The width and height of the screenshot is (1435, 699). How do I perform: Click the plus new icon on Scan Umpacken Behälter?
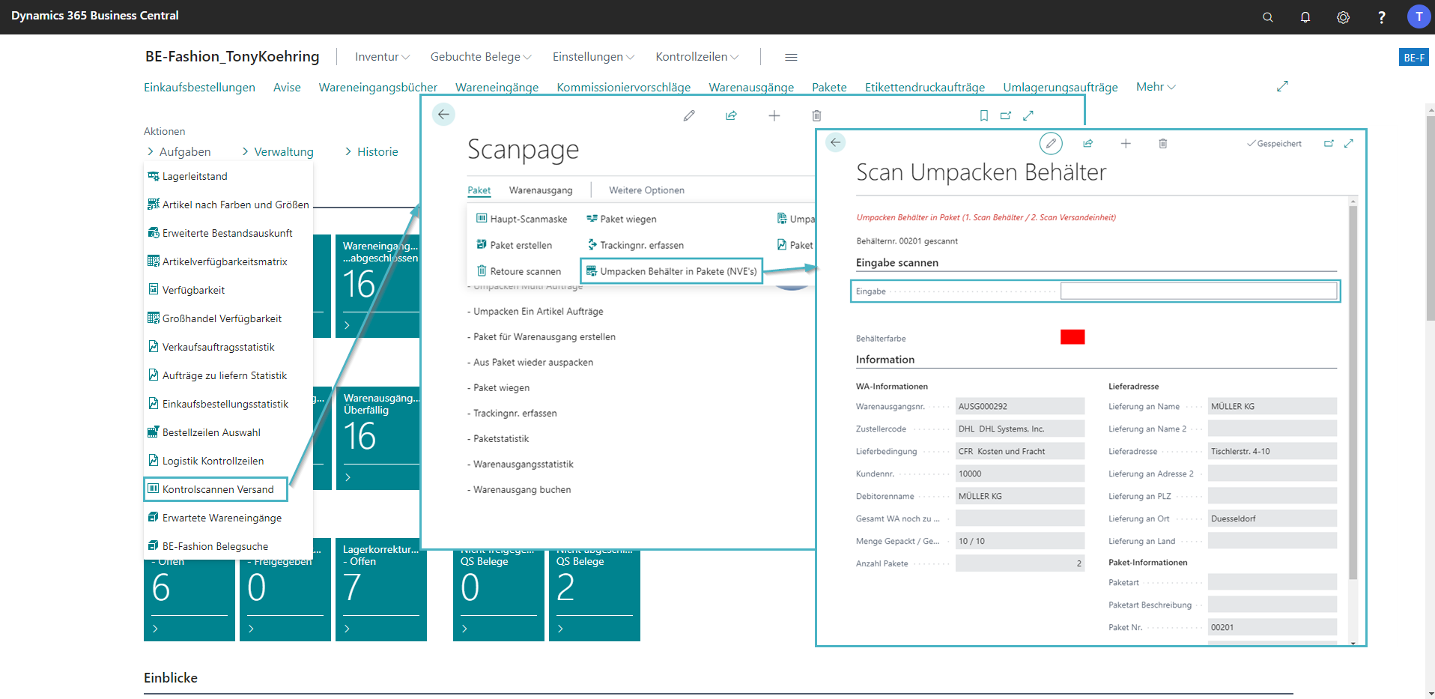click(1125, 143)
